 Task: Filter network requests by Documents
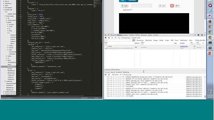click(140, 40)
